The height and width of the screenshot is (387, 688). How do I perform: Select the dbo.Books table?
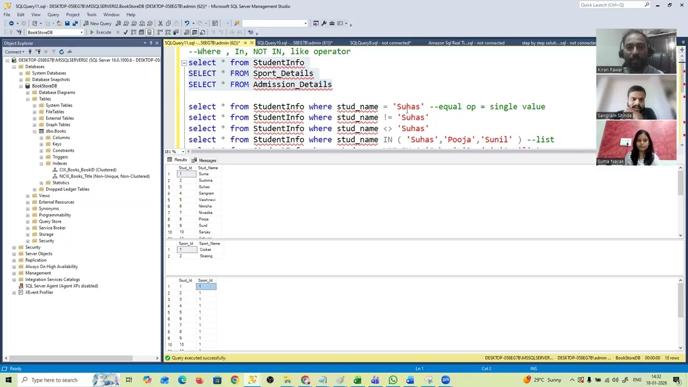click(x=55, y=131)
